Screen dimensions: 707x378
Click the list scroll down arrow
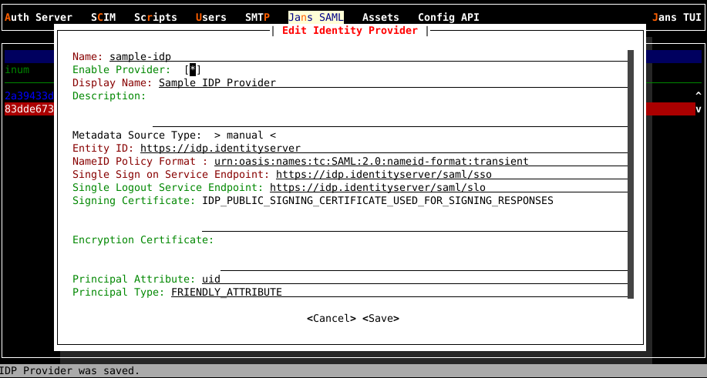click(x=699, y=109)
